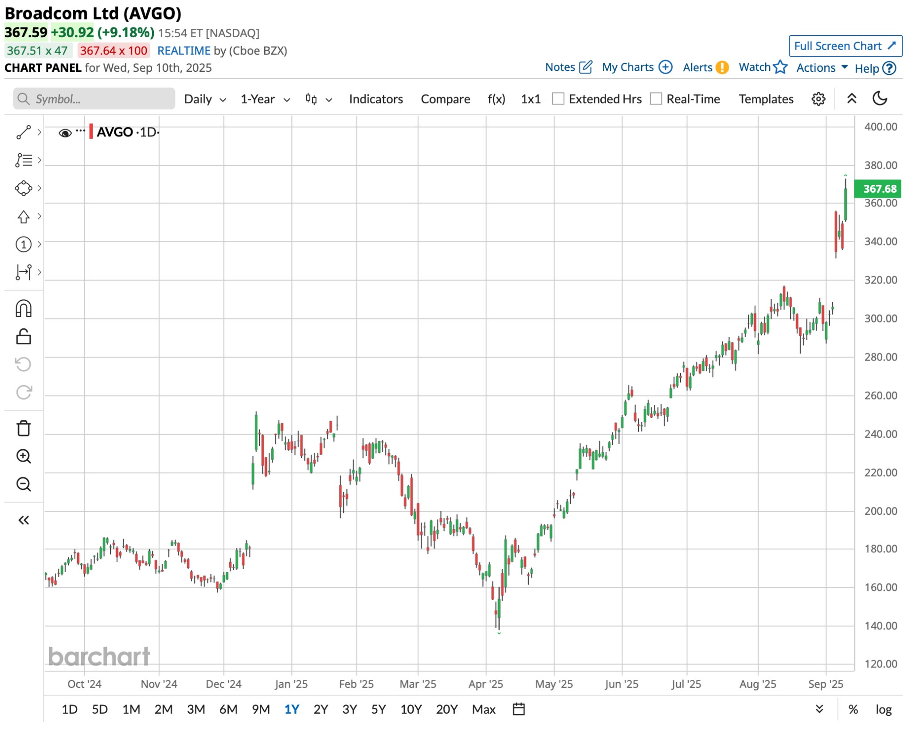Select the 9M time range
The image size is (908, 730).
coord(261,709)
